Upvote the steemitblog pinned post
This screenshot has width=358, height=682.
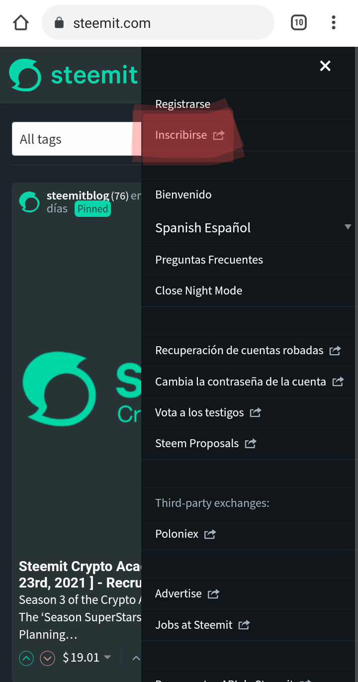26,658
